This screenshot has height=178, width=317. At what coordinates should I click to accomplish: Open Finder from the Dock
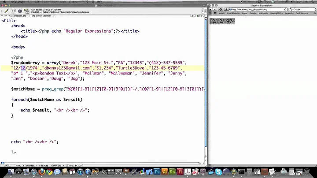11,172
